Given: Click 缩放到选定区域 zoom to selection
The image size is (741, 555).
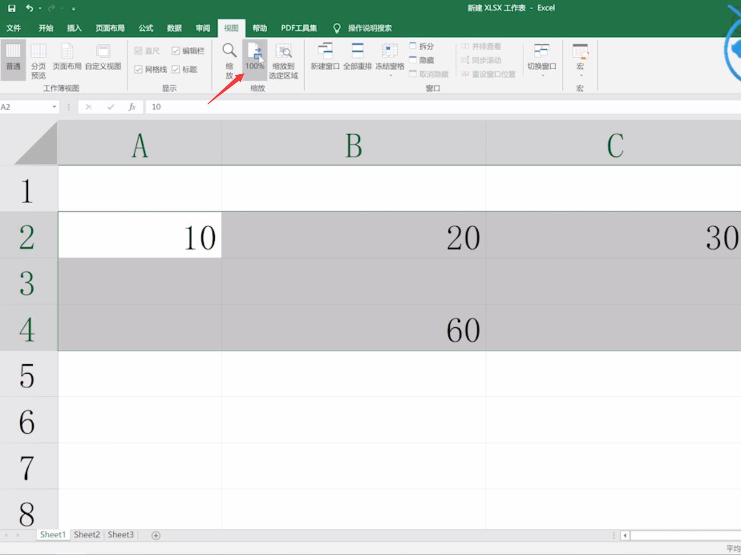Looking at the screenshot, I should pos(283,61).
